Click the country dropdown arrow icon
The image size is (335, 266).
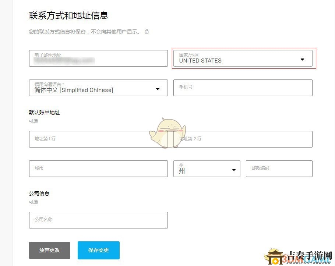click(x=302, y=59)
